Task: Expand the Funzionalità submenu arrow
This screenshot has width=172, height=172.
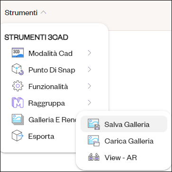Action: tap(90, 86)
